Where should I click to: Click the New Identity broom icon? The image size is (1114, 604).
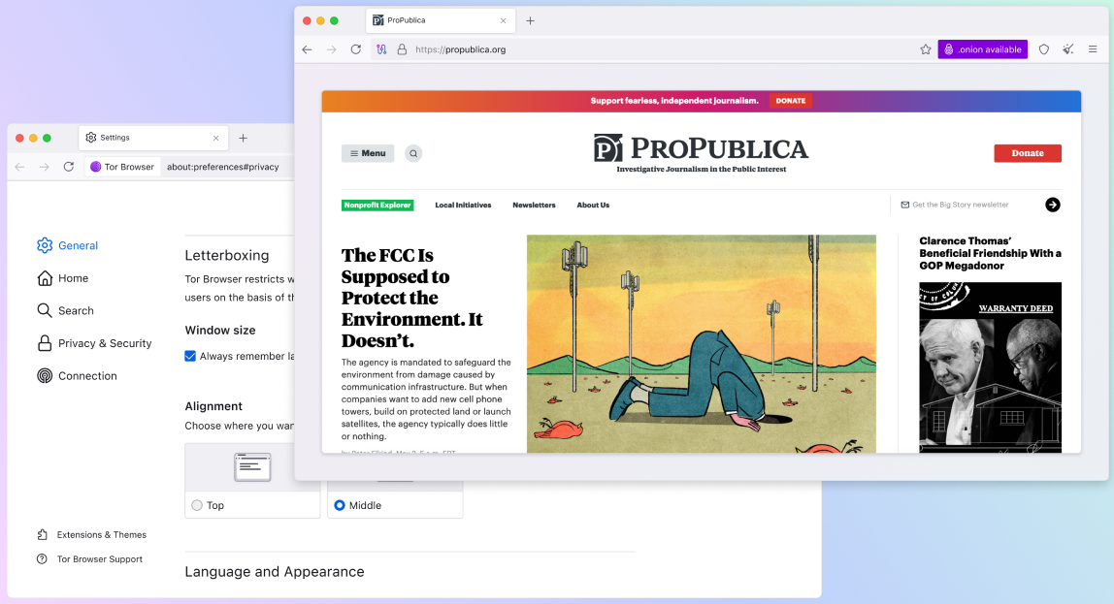1068,49
